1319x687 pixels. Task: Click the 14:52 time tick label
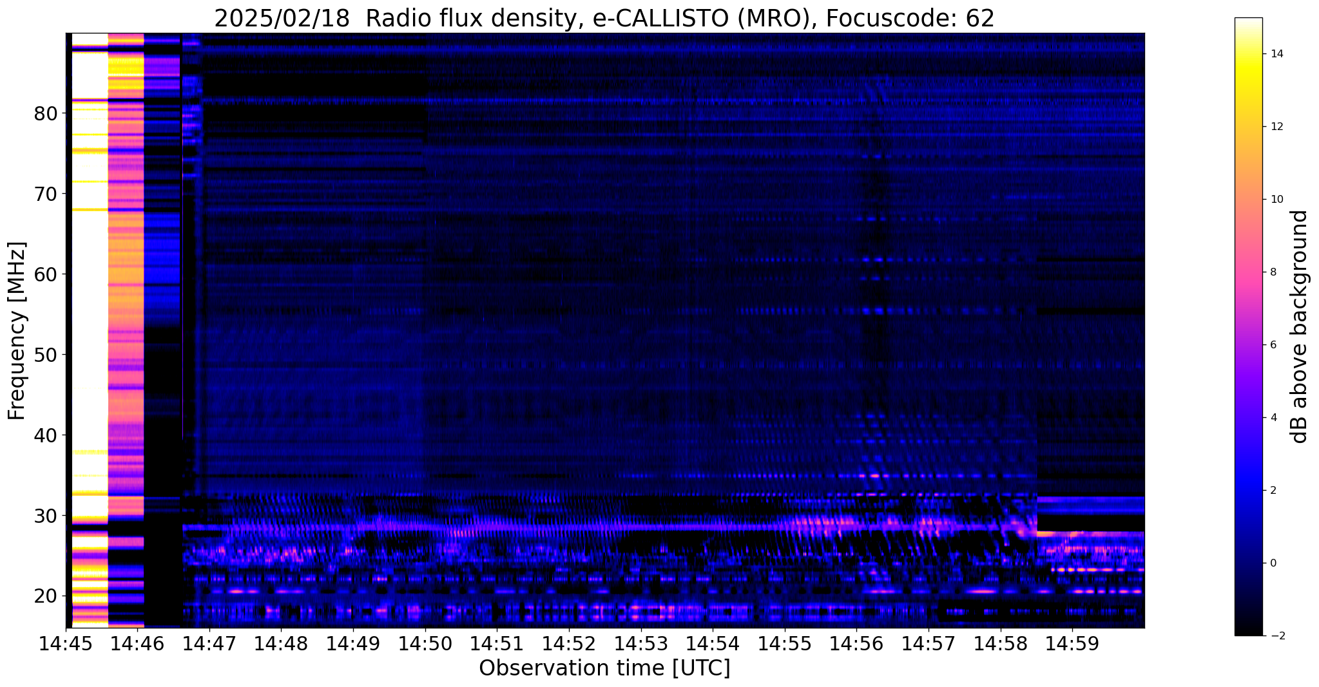pos(569,643)
